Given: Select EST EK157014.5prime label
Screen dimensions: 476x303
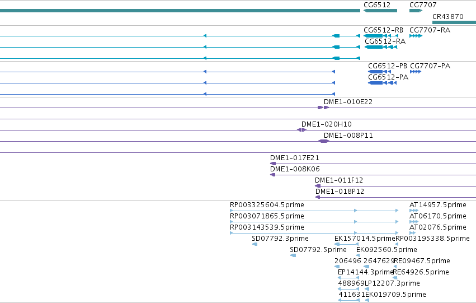Looking at the screenshot, I should (365, 239).
